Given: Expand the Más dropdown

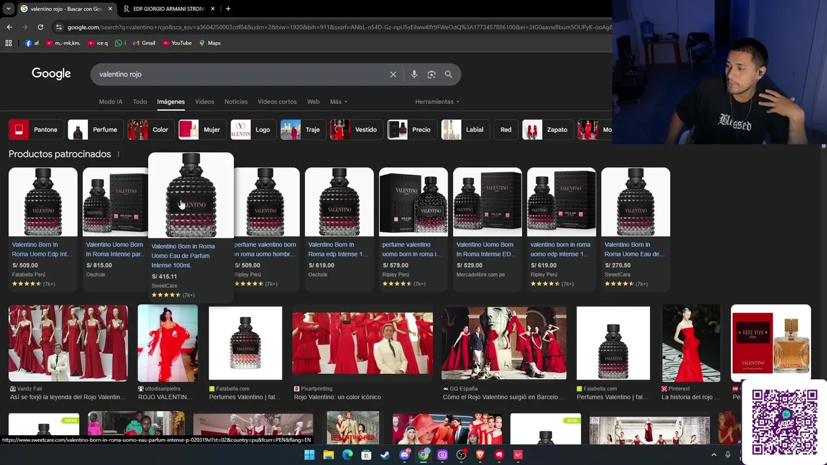Looking at the screenshot, I should [339, 101].
